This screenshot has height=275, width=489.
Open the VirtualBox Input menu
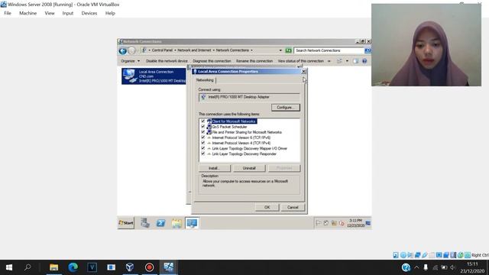click(x=68, y=13)
